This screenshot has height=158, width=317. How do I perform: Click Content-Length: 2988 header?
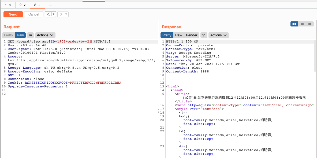[187, 71]
